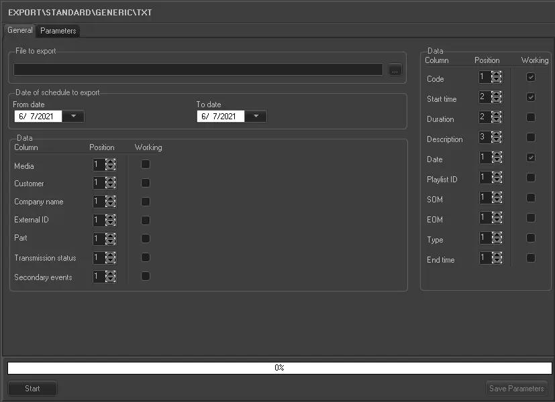Tick the Transmission status working checkbox
Viewport: 555px width, 402px height.
click(146, 257)
